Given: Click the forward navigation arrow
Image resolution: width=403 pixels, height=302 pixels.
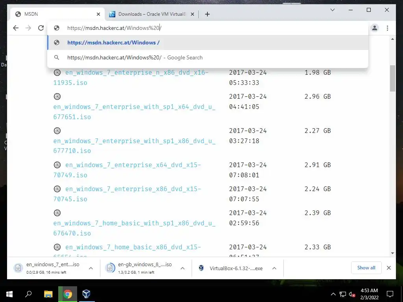Looking at the screenshot, I should coord(28,28).
